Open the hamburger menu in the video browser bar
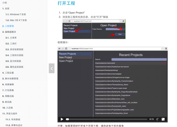177x127 pixels. point(166,48)
